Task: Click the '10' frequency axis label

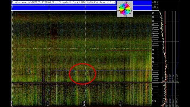Action: [x=153, y=62]
